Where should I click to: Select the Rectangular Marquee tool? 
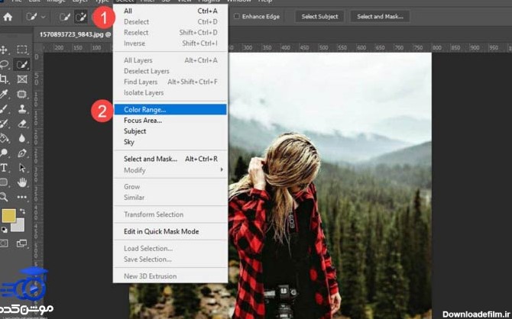[22, 50]
